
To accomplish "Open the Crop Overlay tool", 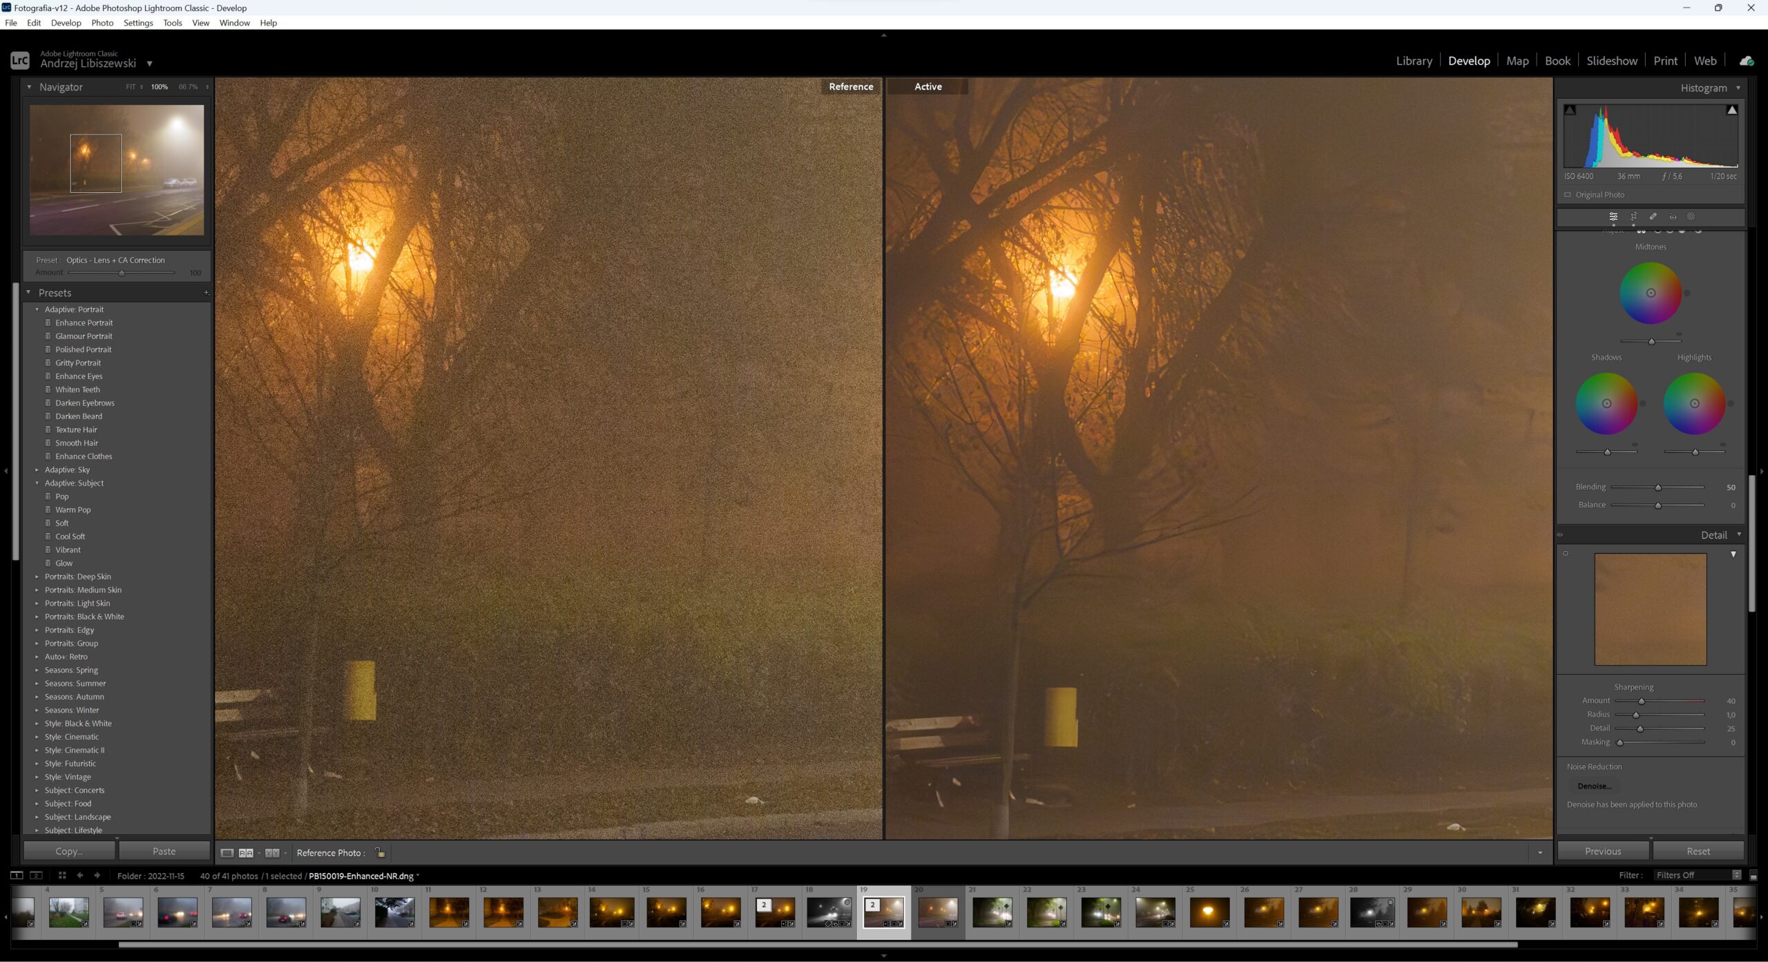I will click(x=1633, y=217).
